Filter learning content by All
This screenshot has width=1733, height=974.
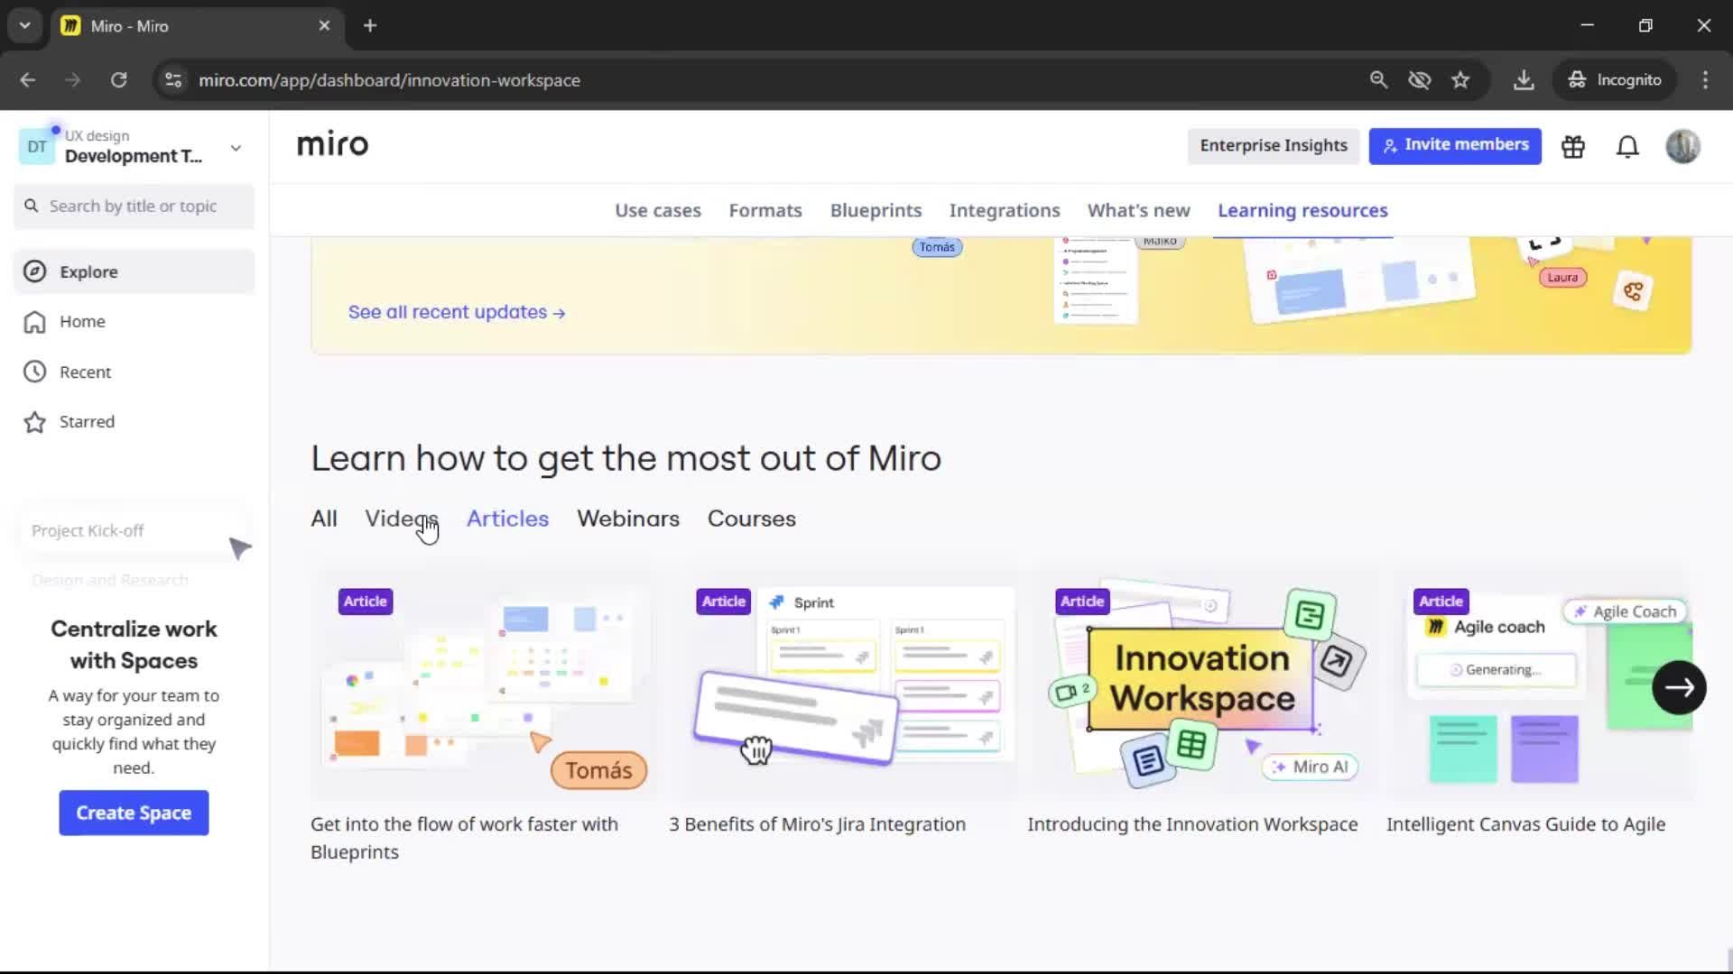pyautogui.click(x=324, y=519)
